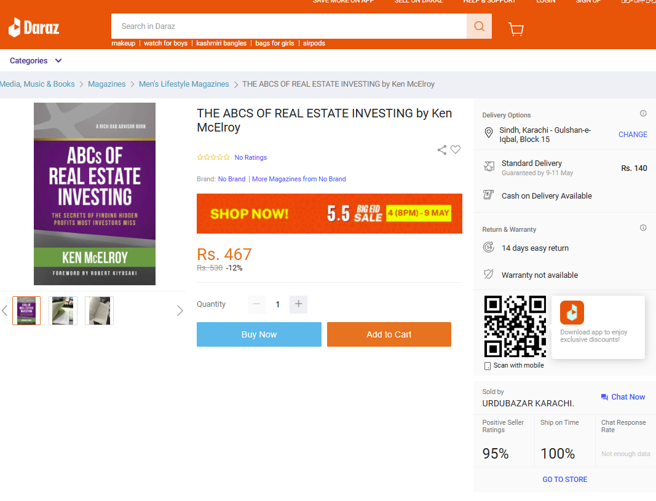656x501 pixels.
Task: Click bags for girls suggestion
Action: pos(275,43)
